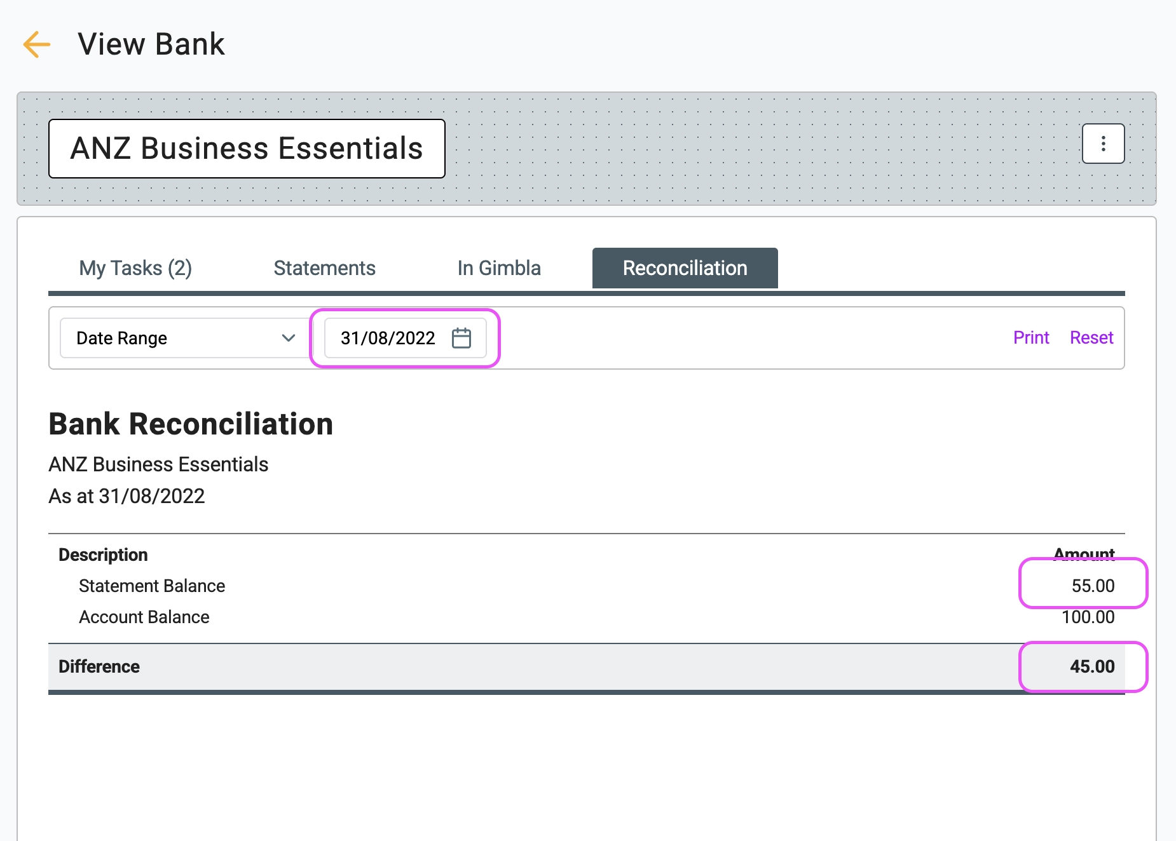Click the ANZ Business Essentials title box
This screenshot has height=841, width=1176.
(247, 149)
